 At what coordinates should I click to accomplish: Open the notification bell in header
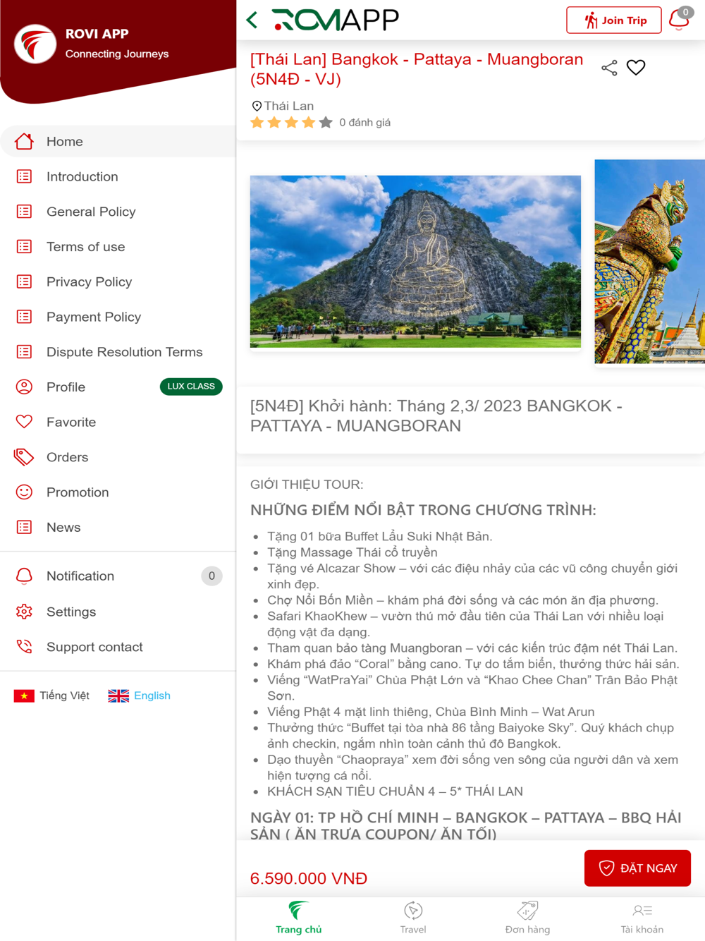click(680, 19)
